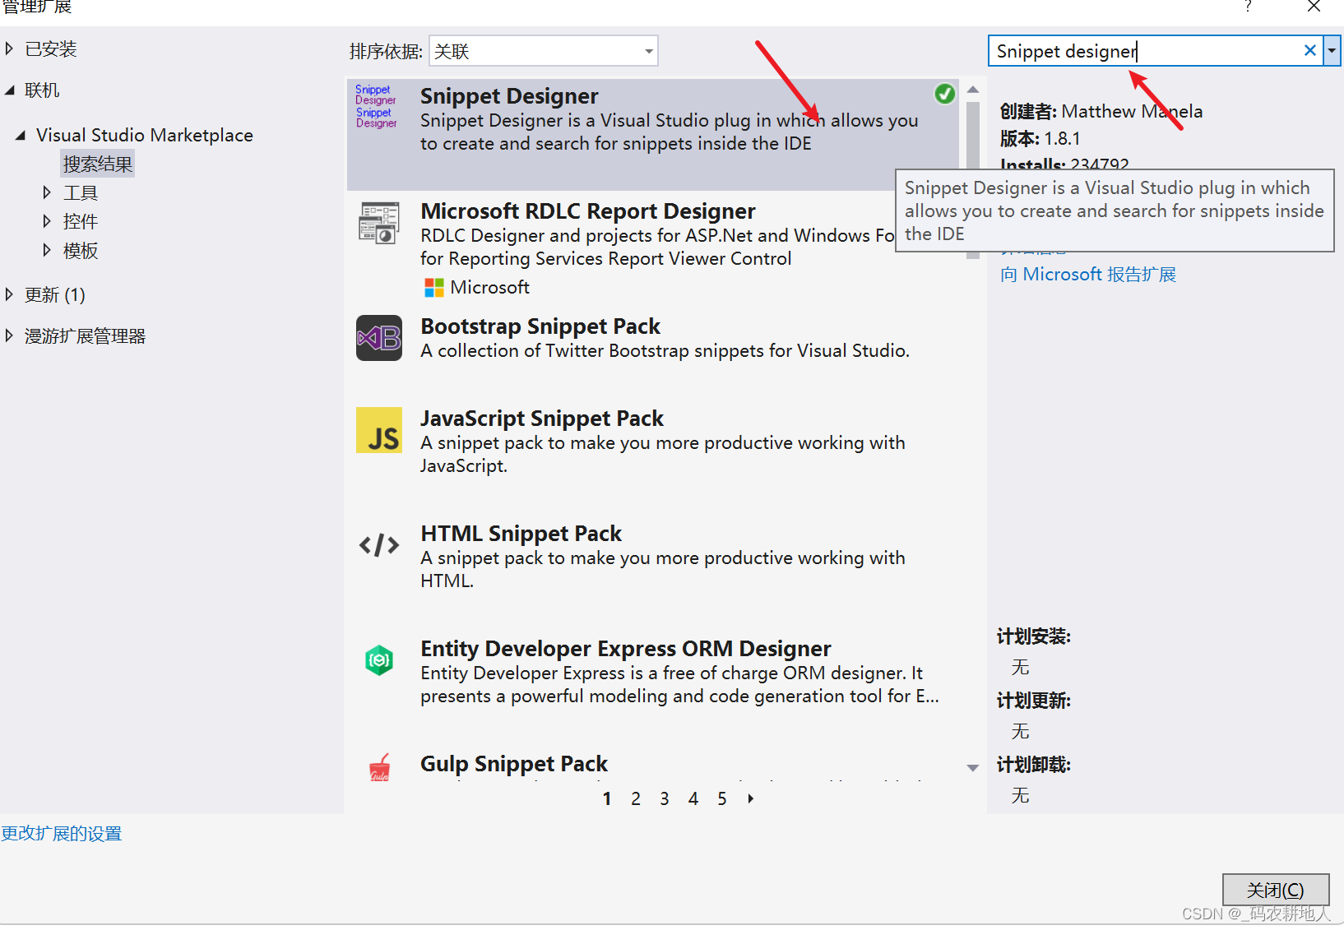Select current results page 1
The image size is (1344, 930).
(607, 798)
